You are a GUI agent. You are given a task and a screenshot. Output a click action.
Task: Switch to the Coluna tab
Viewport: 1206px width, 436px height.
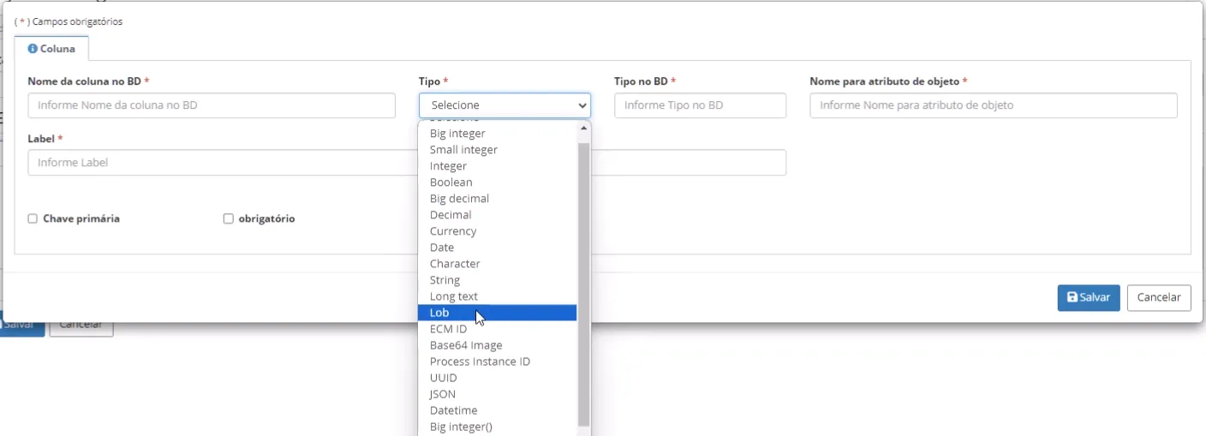point(51,49)
